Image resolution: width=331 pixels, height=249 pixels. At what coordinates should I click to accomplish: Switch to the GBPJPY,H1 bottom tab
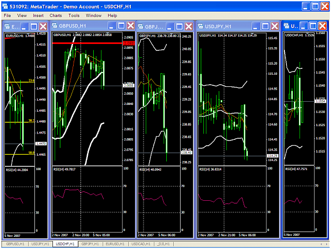(x=90, y=244)
